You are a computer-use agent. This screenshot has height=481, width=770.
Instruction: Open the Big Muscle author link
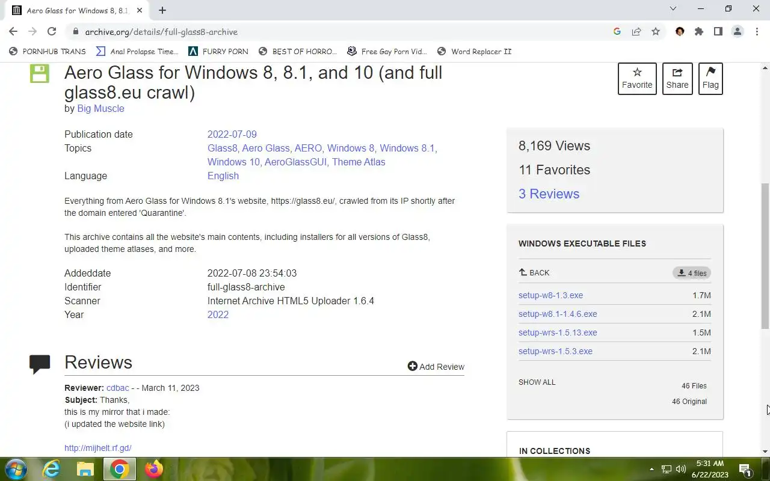tap(100, 108)
